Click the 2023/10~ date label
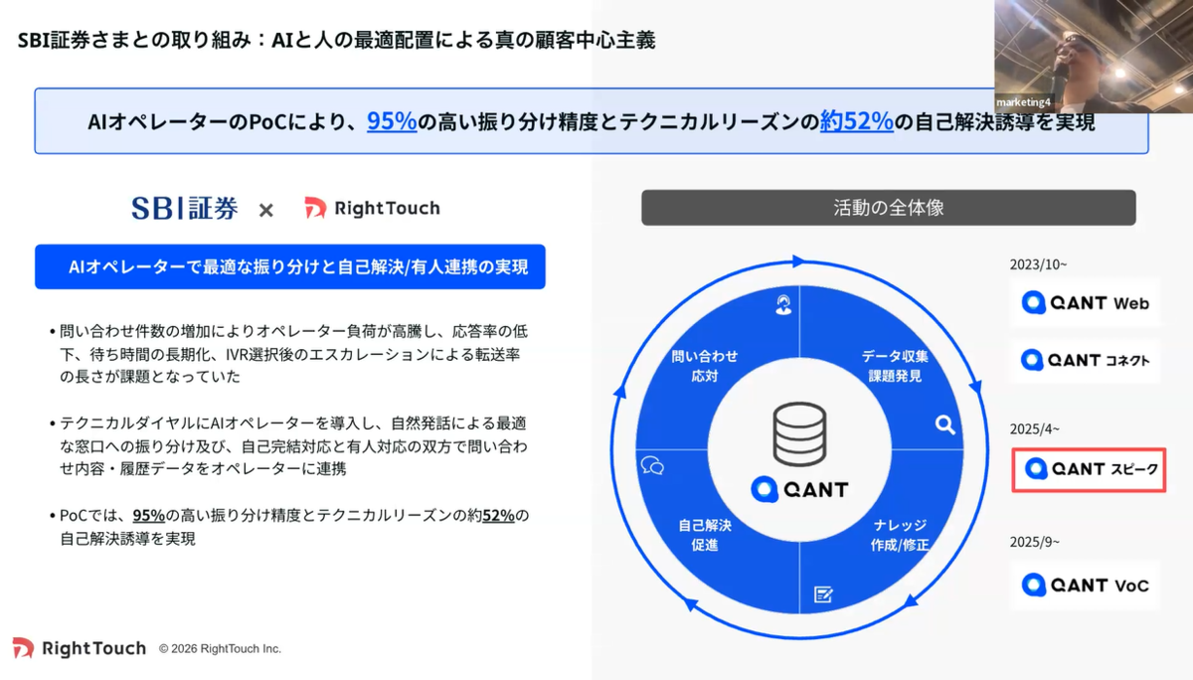The image size is (1193, 680). click(1038, 264)
